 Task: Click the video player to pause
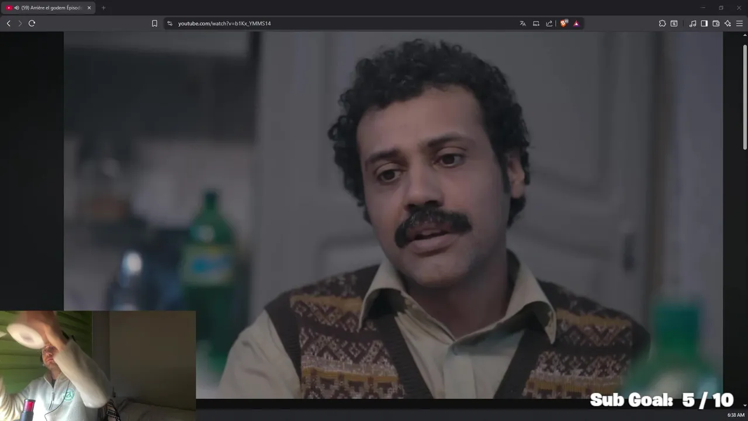pyautogui.click(x=393, y=215)
